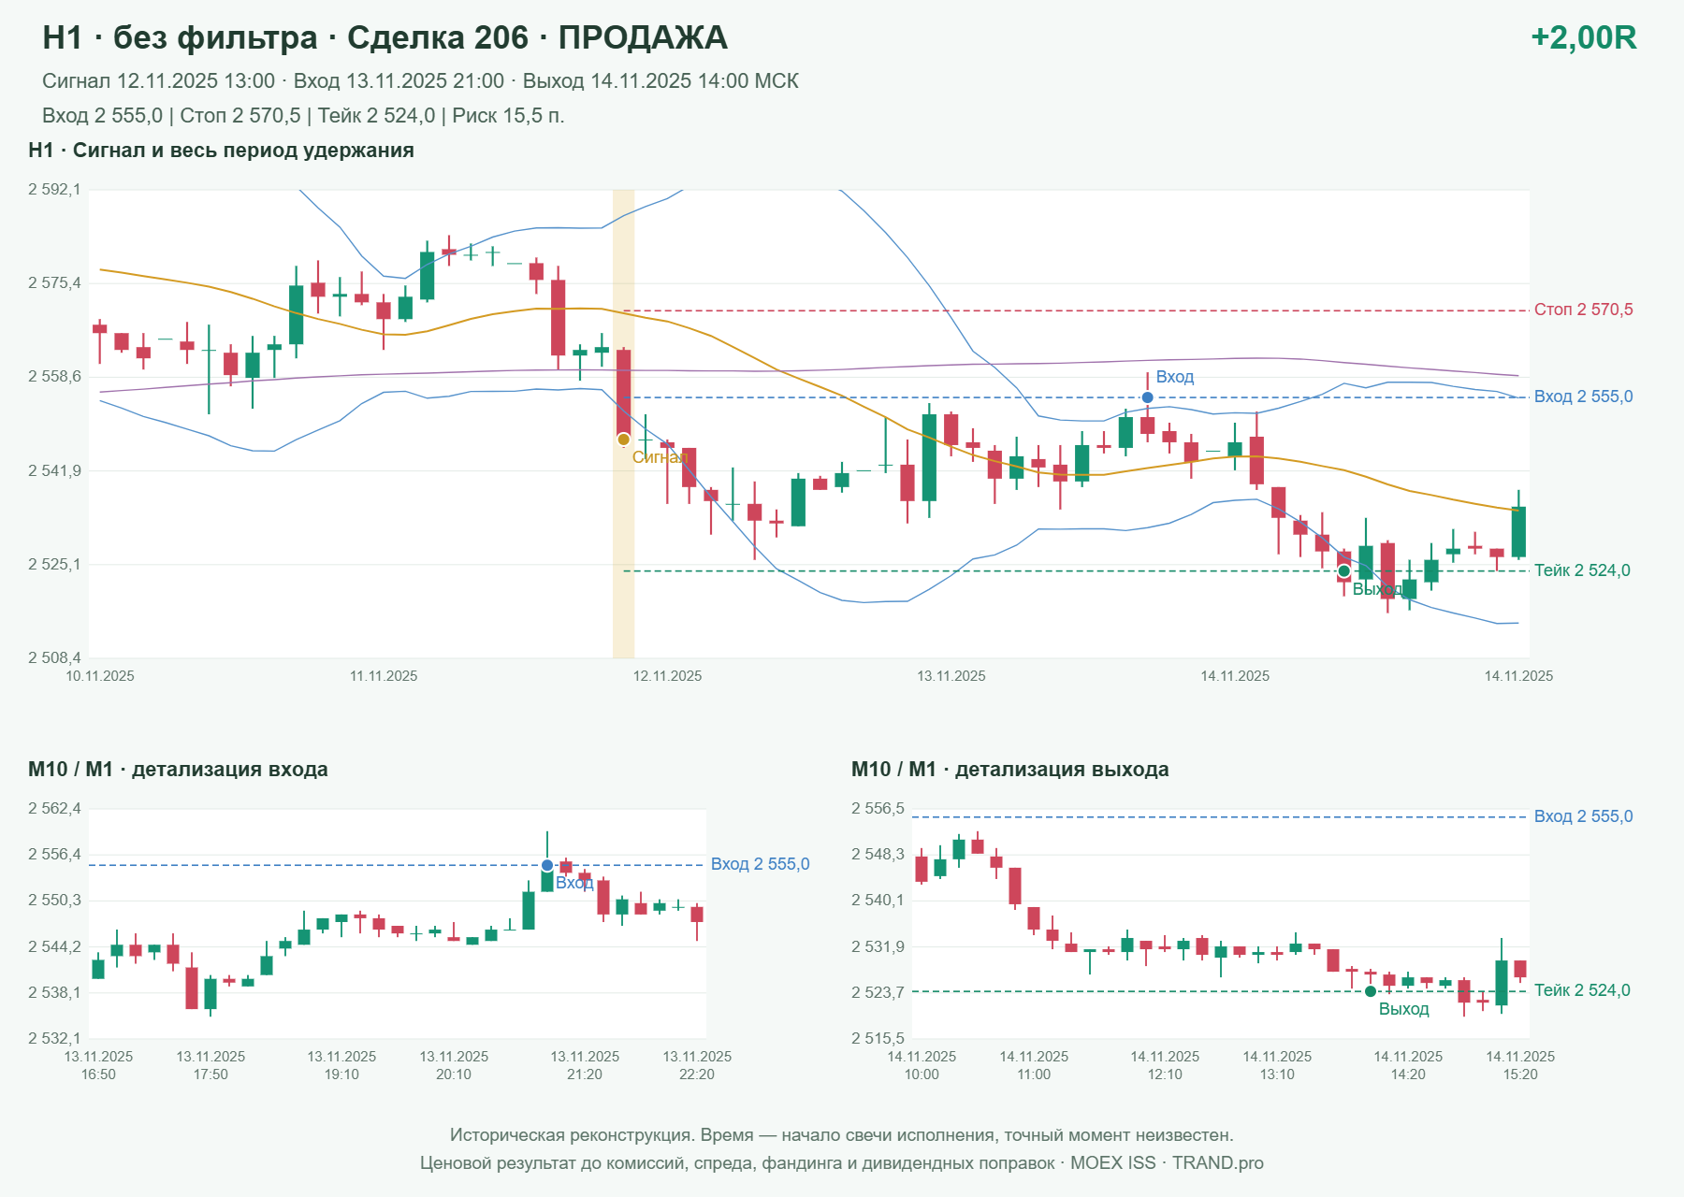The height and width of the screenshot is (1197, 1684).
Task: Click the signal/entry/exit timestamp line
Action: point(420,81)
